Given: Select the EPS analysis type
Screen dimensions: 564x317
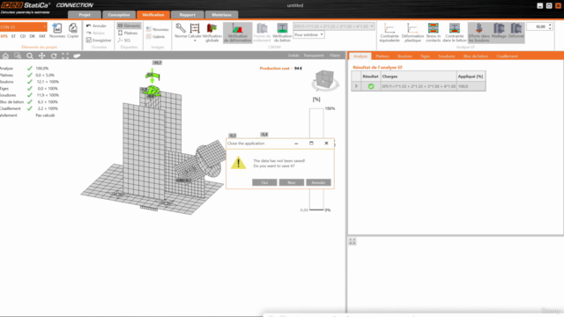Looking at the screenshot, I should point(4,36).
